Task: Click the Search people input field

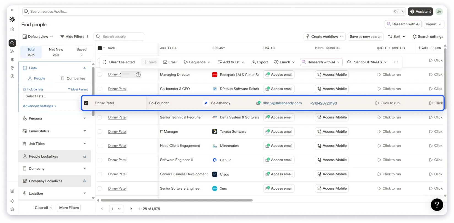Action: pyautogui.click(x=119, y=36)
